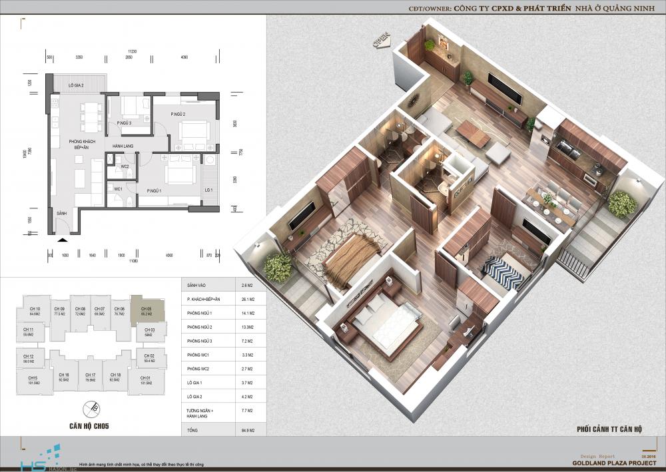Click the black entrance arrow below Sảnh
Screen dimensions: 666x472
[x=62, y=239]
